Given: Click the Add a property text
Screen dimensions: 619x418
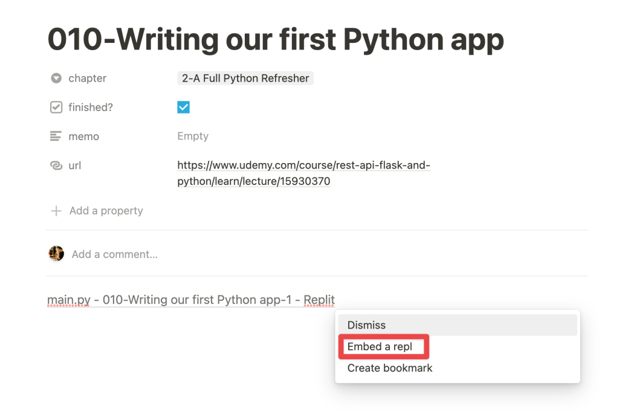Looking at the screenshot, I should (x=106, y=211).
